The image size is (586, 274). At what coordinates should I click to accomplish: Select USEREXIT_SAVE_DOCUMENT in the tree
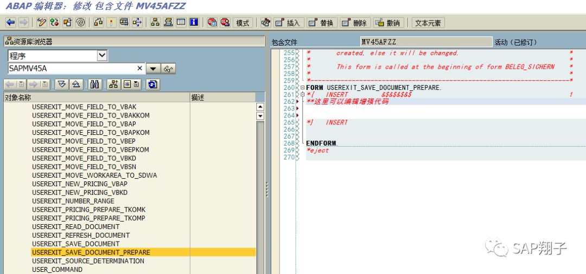coord(76,244)
